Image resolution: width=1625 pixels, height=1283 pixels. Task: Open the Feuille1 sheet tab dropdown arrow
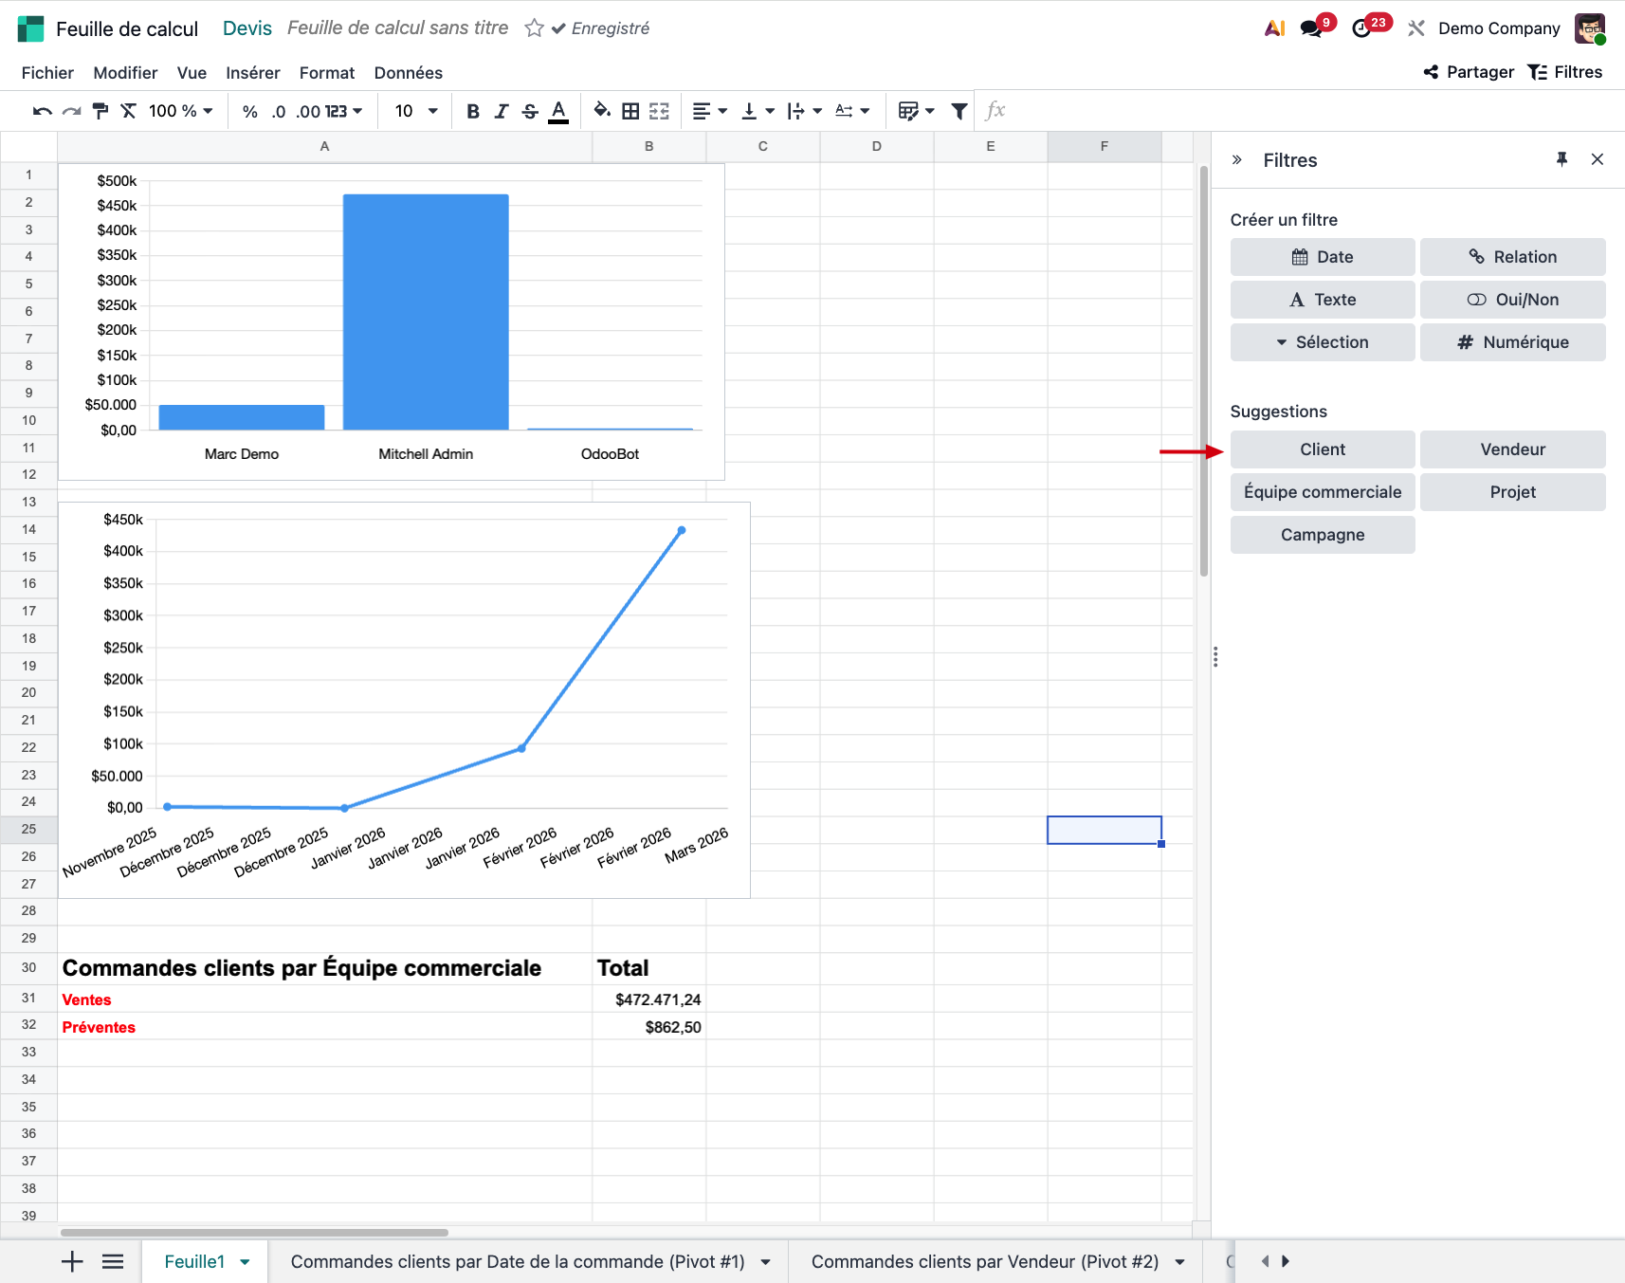click(246, 1262)
